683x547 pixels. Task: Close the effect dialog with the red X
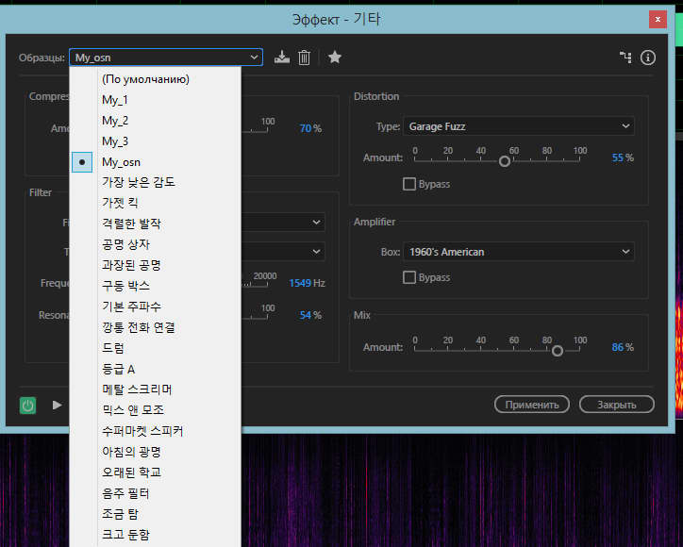[x=657, y=19]
